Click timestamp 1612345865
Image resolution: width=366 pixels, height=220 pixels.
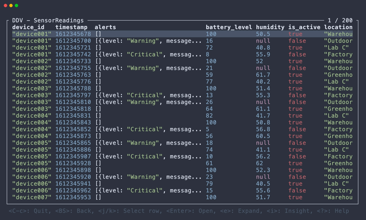73,143
